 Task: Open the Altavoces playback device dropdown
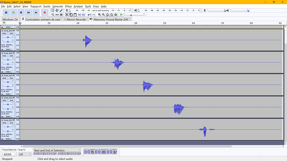(x=112, y=19)
